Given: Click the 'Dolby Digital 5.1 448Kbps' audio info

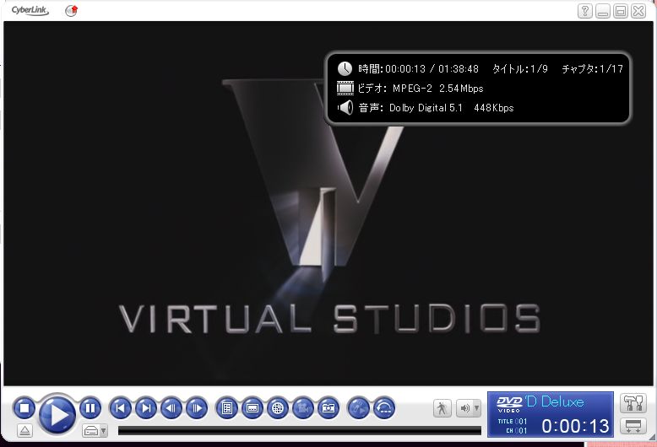Looking at the screenshot, I should click(x=451, y=108).
